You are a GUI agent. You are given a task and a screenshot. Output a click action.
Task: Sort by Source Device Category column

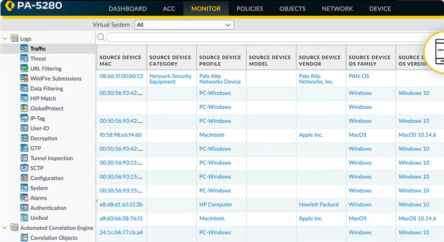tap(172, 58)
